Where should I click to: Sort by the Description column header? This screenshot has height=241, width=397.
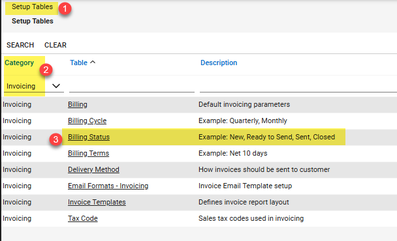tap(219, 63)
